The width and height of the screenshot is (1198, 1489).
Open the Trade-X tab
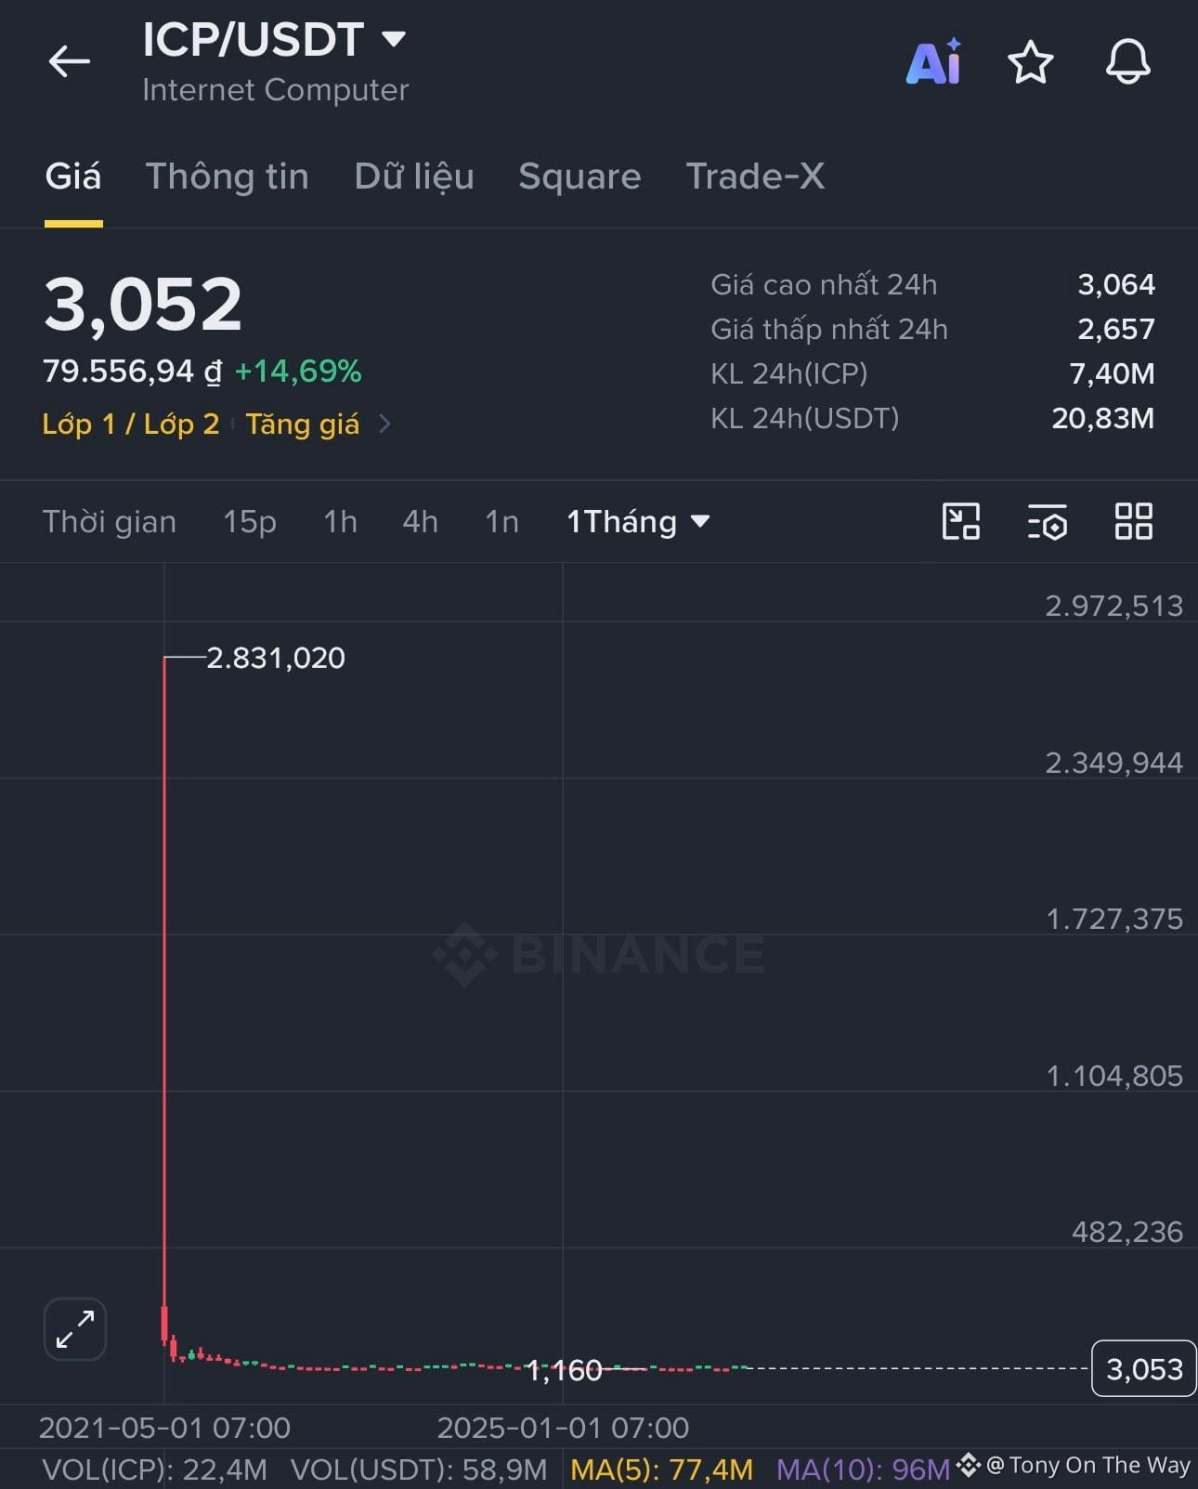coord(755,176)
